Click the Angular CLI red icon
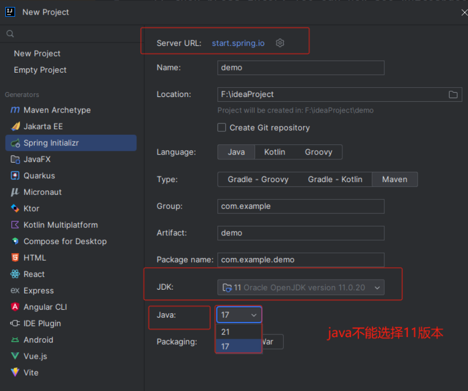Viewport: 468px width, 391px height. (15, 306)
